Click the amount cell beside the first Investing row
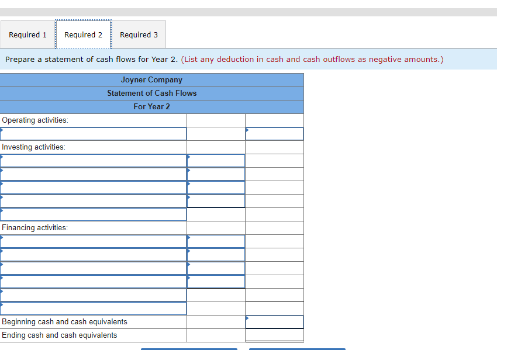528x350 pixels. tap(216, 161)
